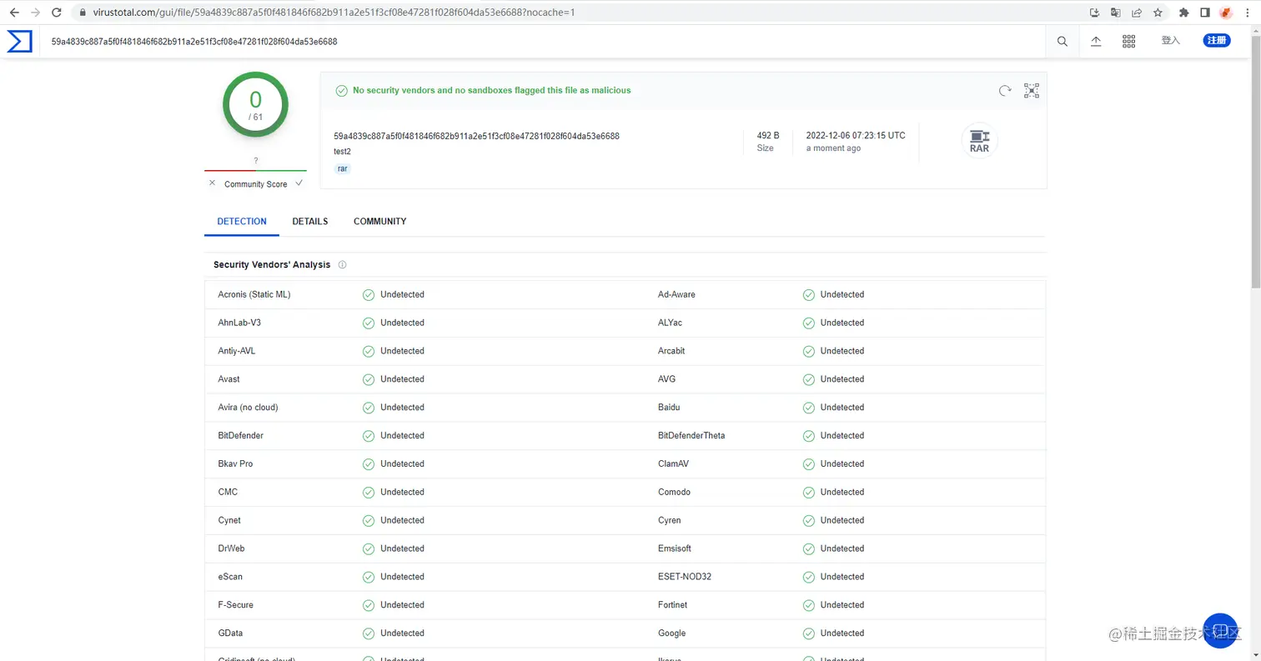Click the GData vendor name
1261x661 pixels.
coord(230,633)
